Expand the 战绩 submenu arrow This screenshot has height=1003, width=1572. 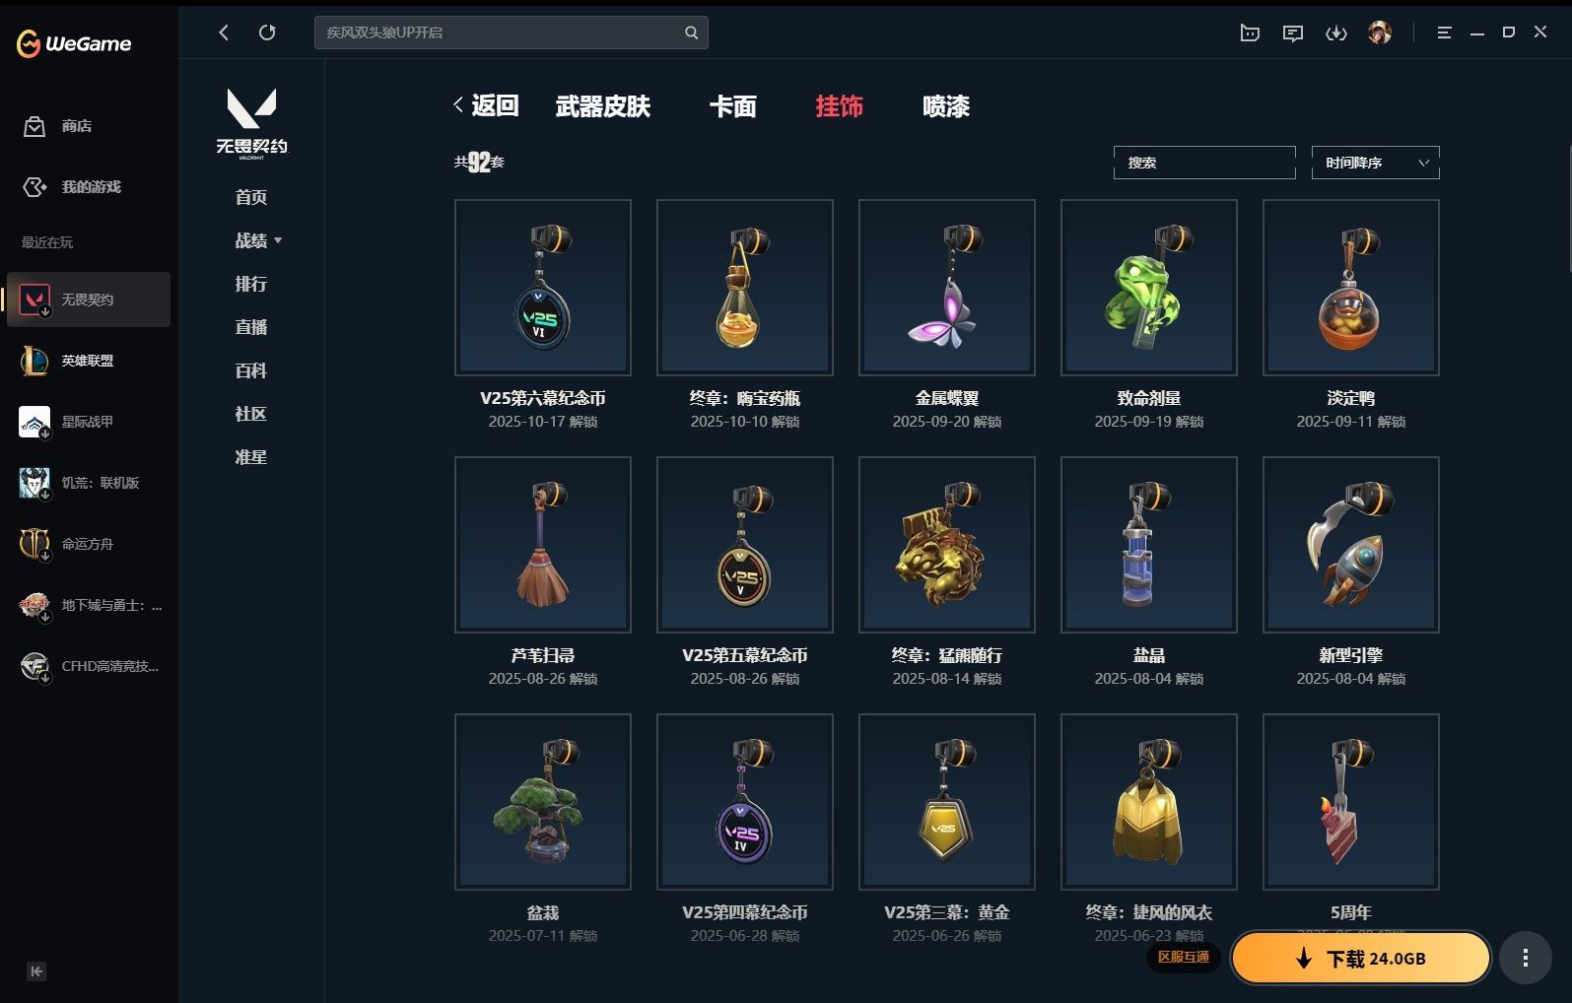click(278, 240)
